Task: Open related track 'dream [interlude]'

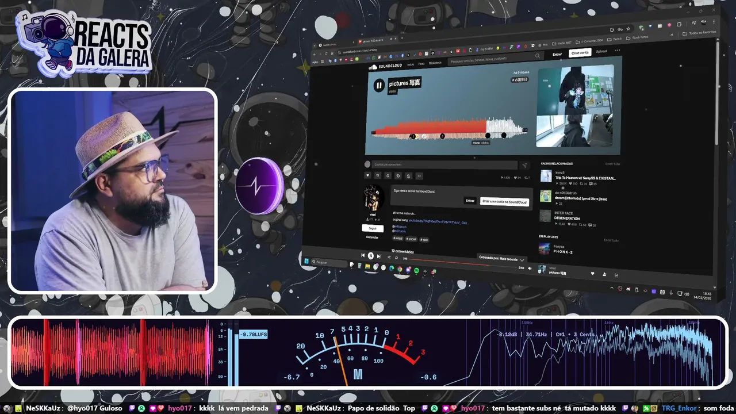Action: (x=581, y=199)
